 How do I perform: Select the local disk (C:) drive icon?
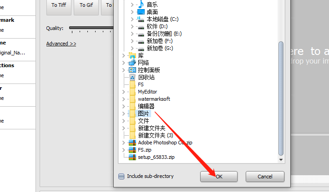[x=141, y=19]
